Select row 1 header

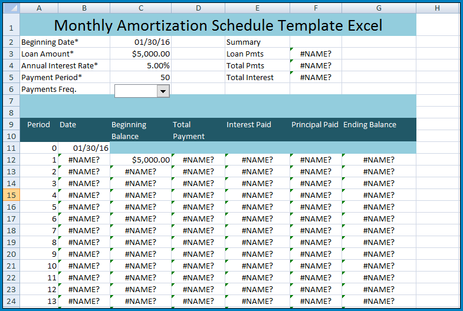pyautogui.click(x=11, y=25)
